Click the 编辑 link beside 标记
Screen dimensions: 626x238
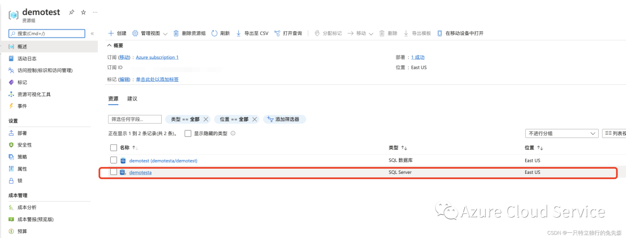click(x=125, y=79)
